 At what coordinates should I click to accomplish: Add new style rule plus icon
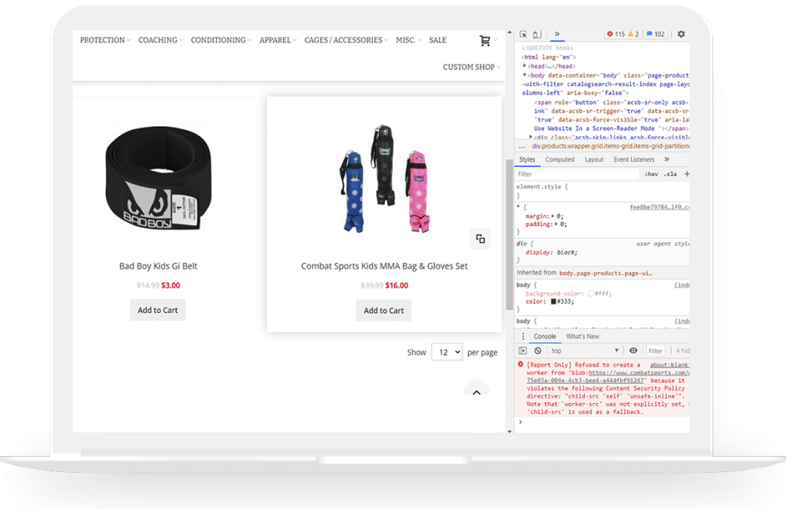tap(686, 175)
